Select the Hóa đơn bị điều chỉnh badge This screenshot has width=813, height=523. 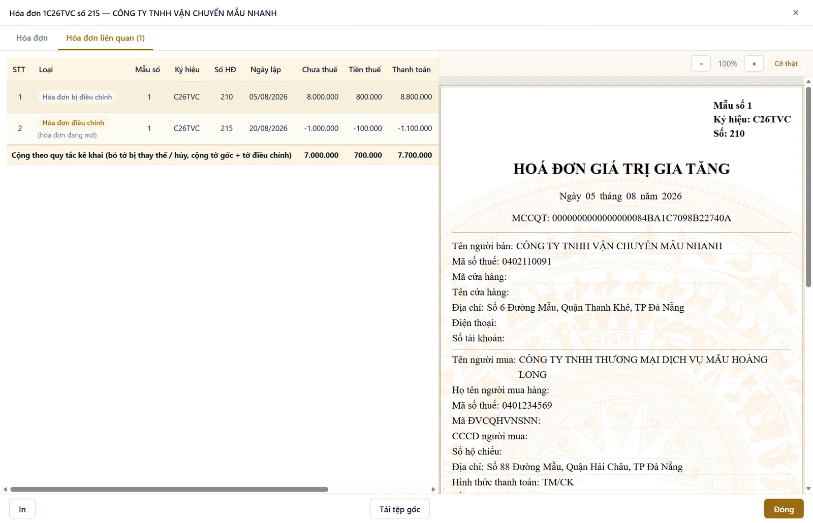pyautogui.click(x=77, y=97)
